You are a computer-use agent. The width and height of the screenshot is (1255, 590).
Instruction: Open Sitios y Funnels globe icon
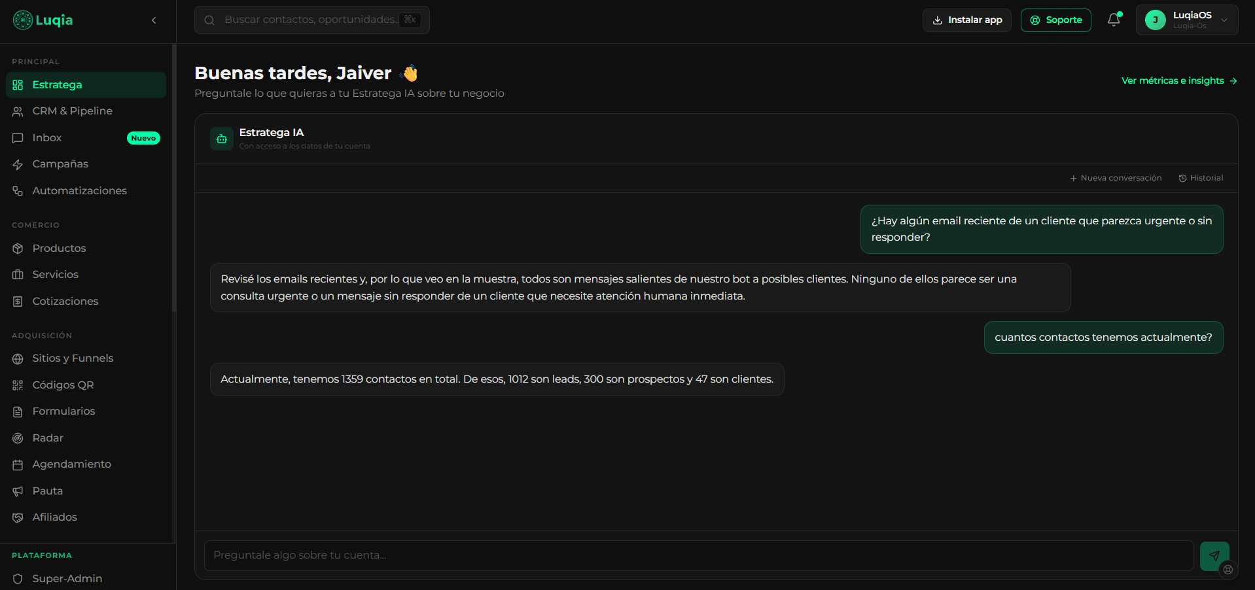click(18, 358)
